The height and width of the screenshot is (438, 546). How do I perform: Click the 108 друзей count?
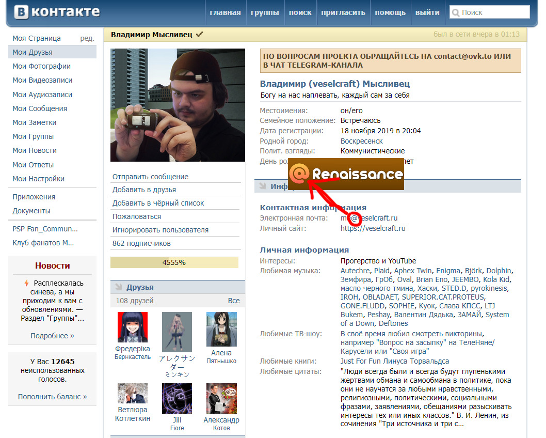click(135, 301)
